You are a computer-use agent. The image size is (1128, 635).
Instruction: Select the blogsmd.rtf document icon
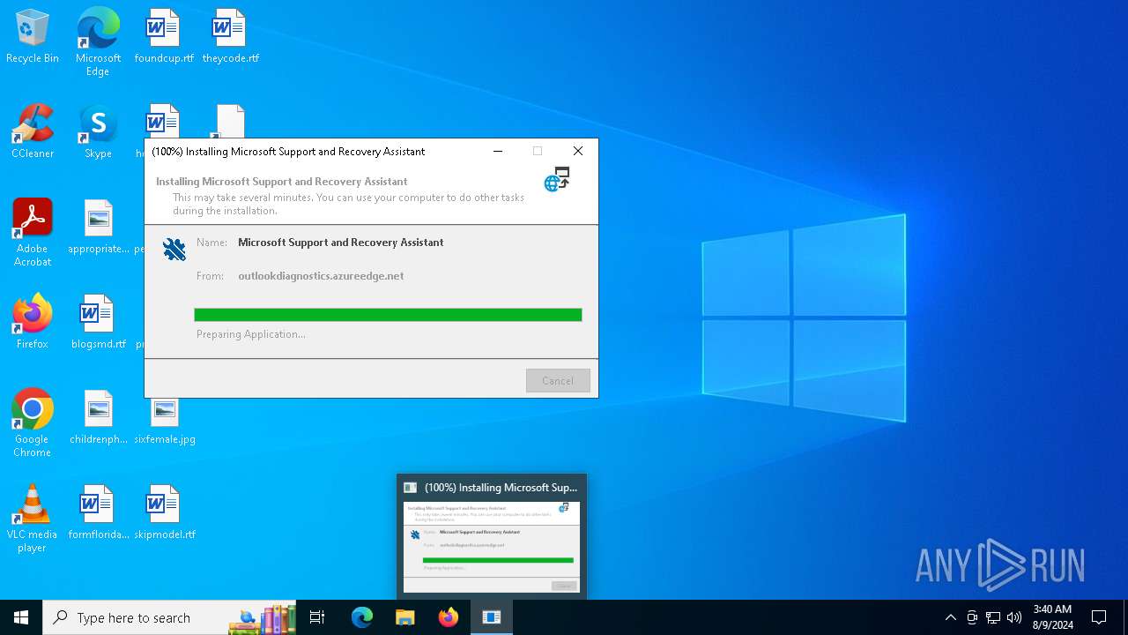(99, 322)
